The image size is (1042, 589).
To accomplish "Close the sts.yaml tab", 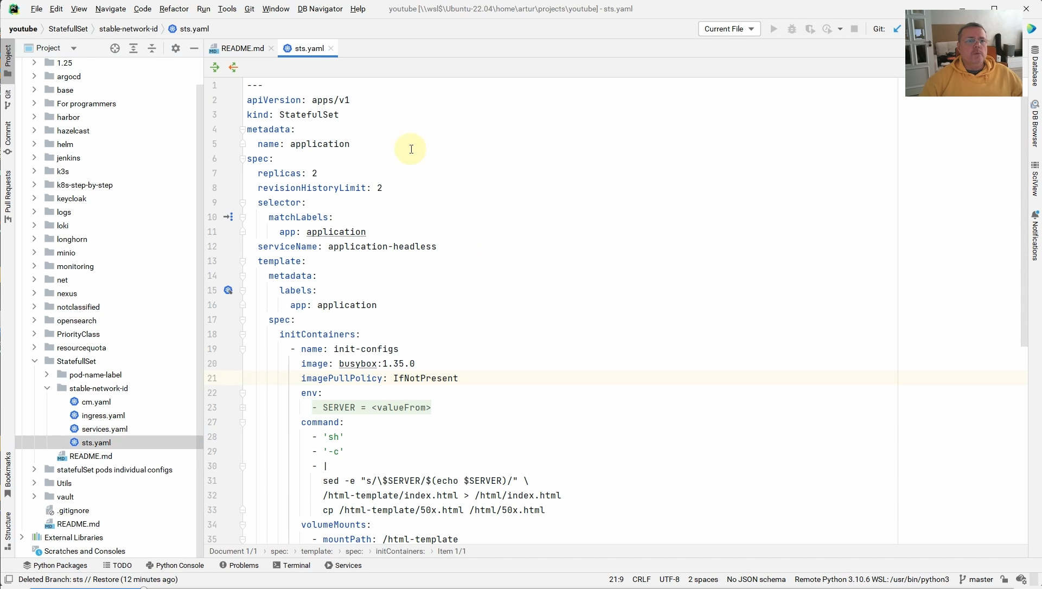I will pos(331,48).
